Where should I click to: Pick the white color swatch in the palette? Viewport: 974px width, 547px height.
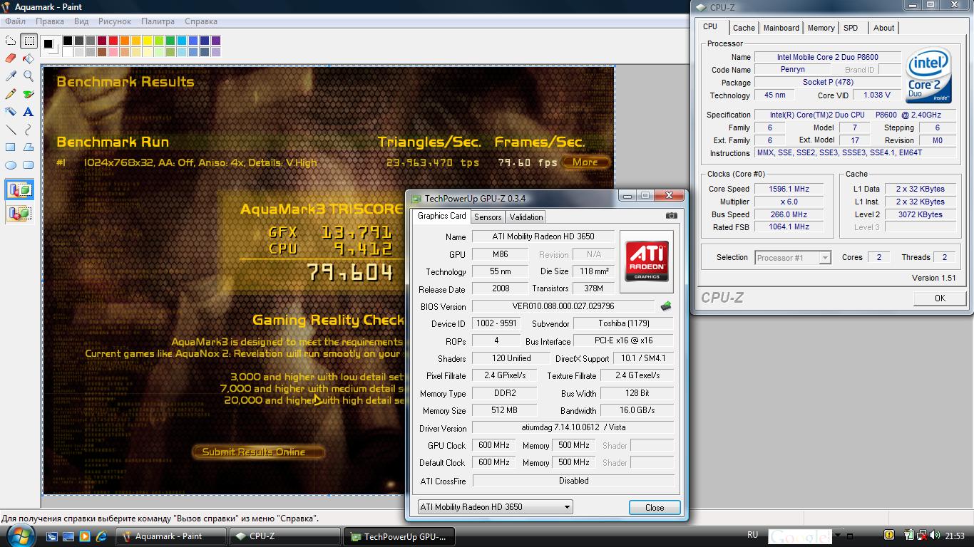pos(68,52)
